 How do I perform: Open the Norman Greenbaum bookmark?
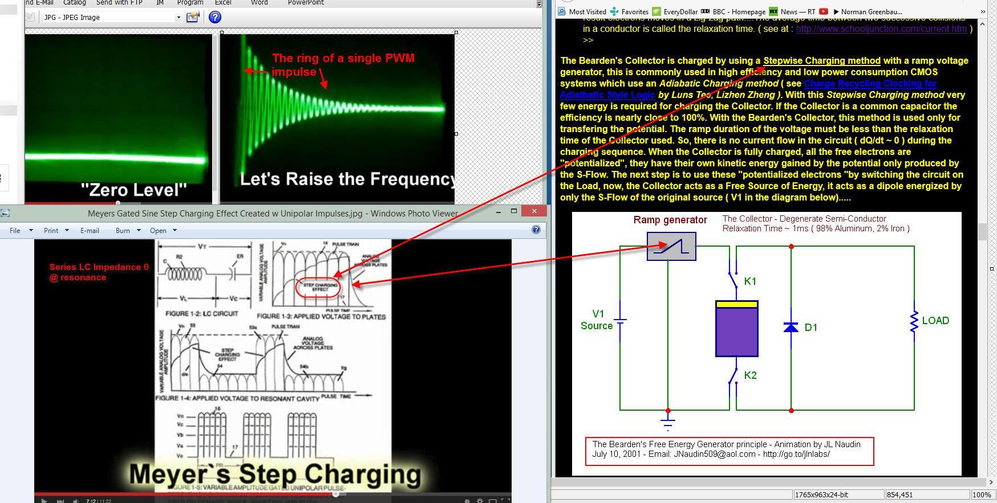pyautogui.click(x=868, y=11)
